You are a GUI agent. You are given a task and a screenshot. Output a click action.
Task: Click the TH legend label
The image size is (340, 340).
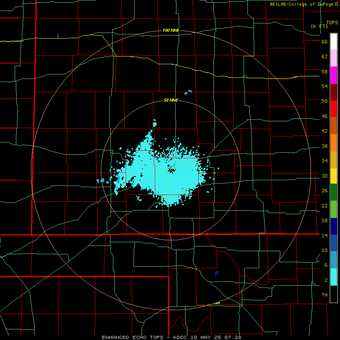click(325, 295)
